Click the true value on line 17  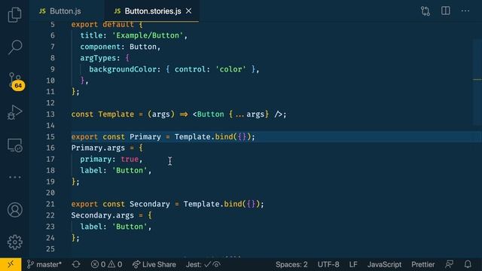(x=130, y=159)
